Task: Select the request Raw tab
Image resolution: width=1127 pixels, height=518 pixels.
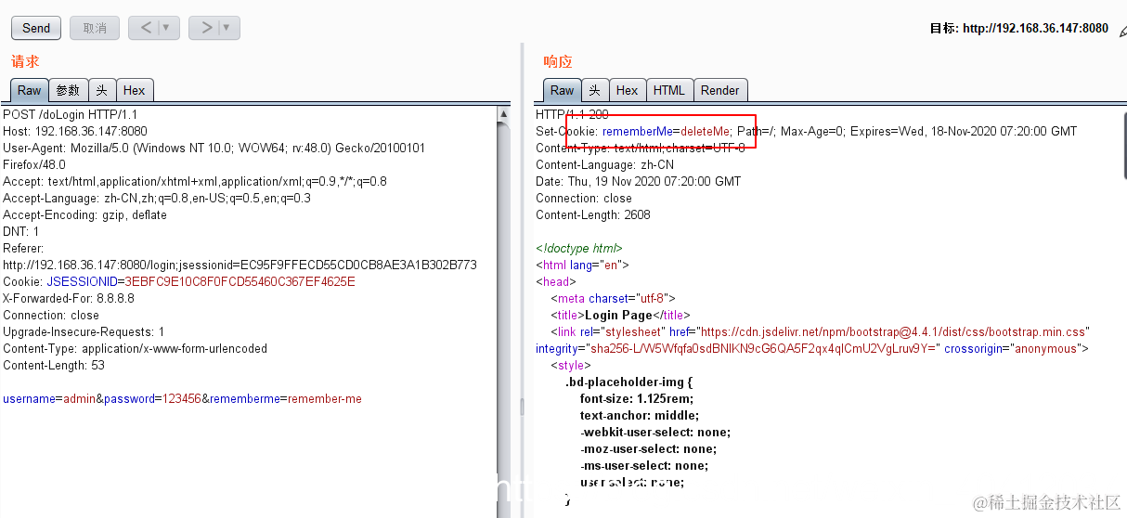Action: pyautogui.click(x=30, y=90)
